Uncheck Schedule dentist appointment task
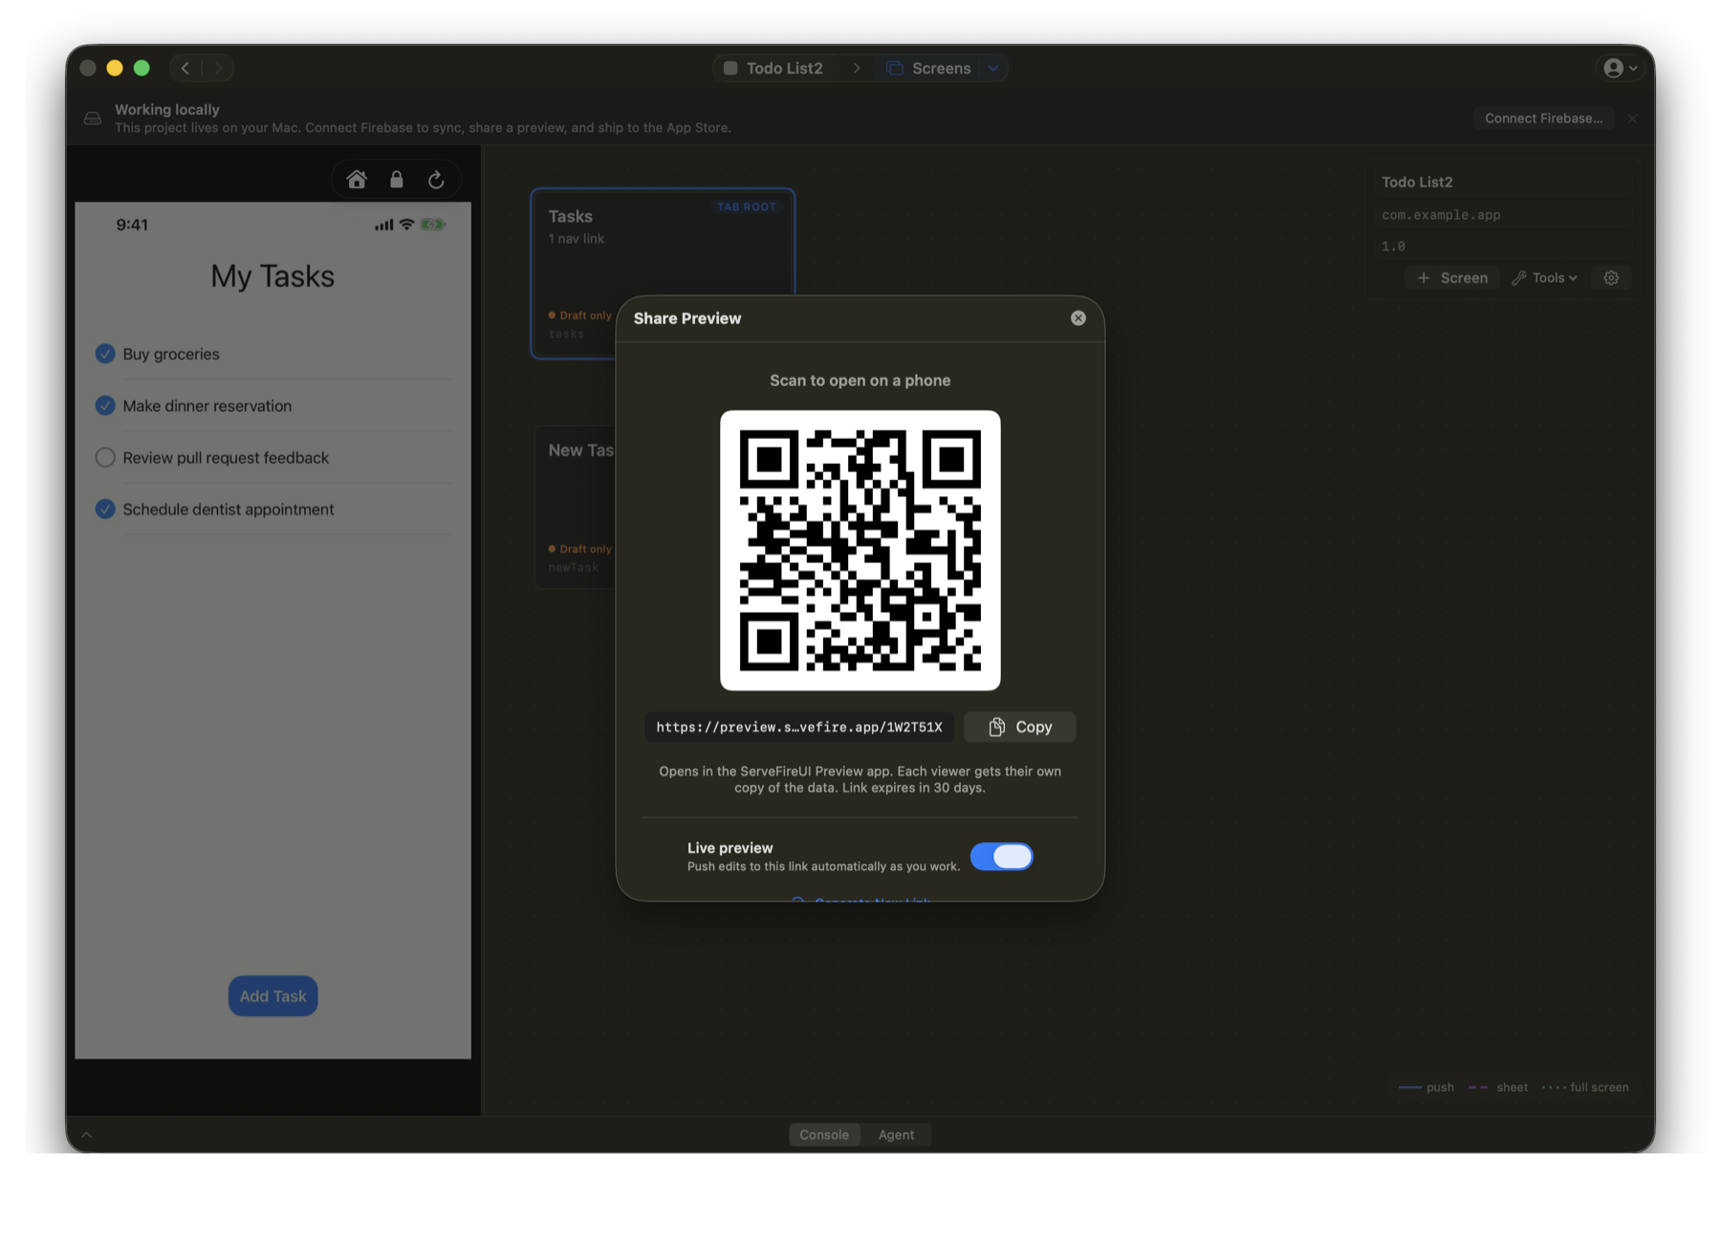The width and height of the screenshot is (1721, 1240). coord(105,509)
